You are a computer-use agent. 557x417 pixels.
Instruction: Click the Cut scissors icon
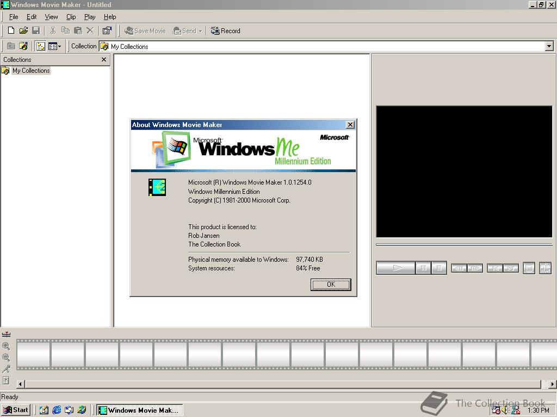coord(53,30)
